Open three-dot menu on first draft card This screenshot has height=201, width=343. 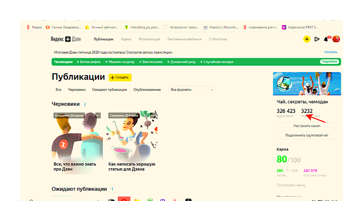[98, 116]
